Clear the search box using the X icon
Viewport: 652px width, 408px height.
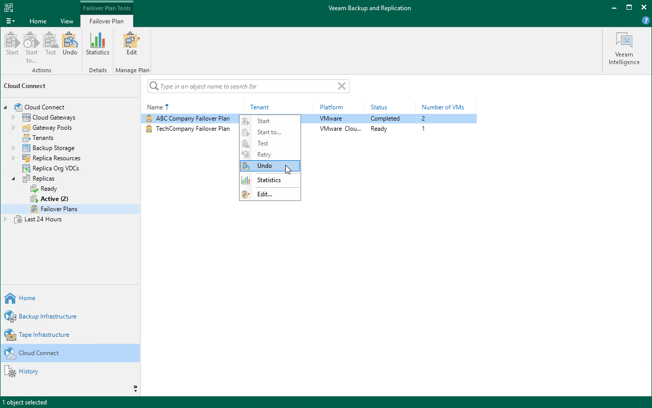point(341,86)
